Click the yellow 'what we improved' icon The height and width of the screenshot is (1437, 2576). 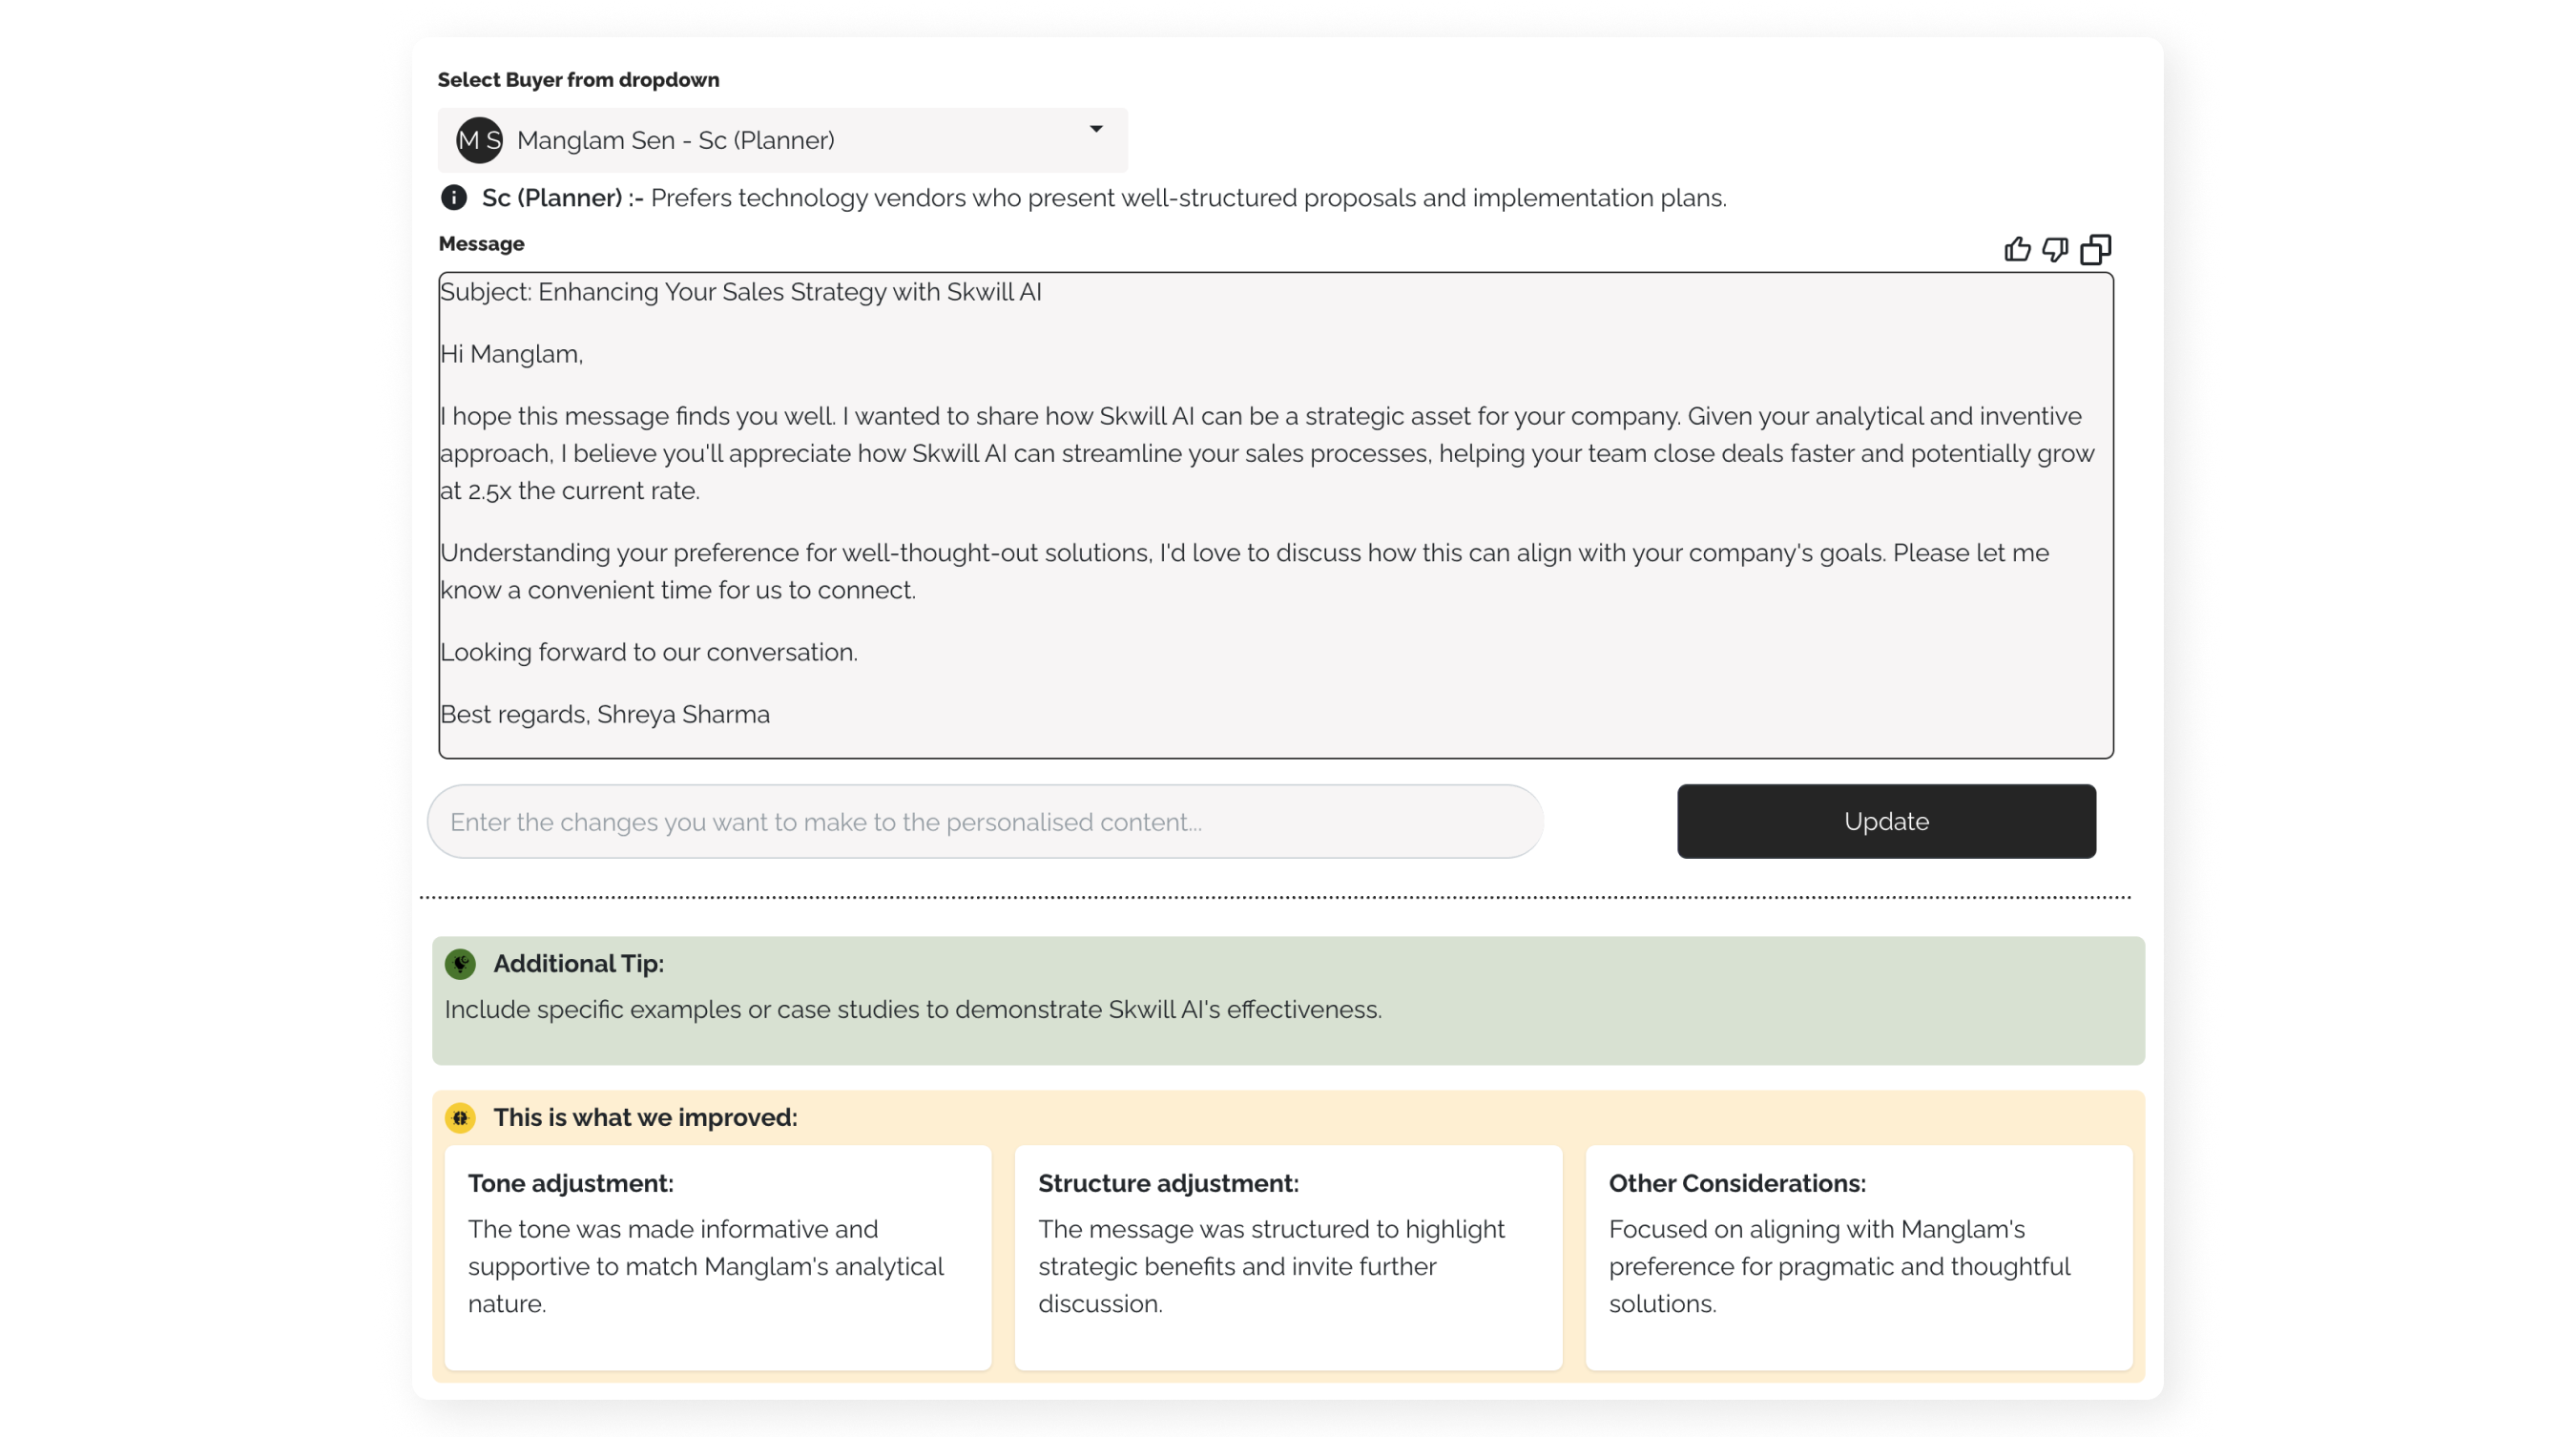[x=460, y=1117]
